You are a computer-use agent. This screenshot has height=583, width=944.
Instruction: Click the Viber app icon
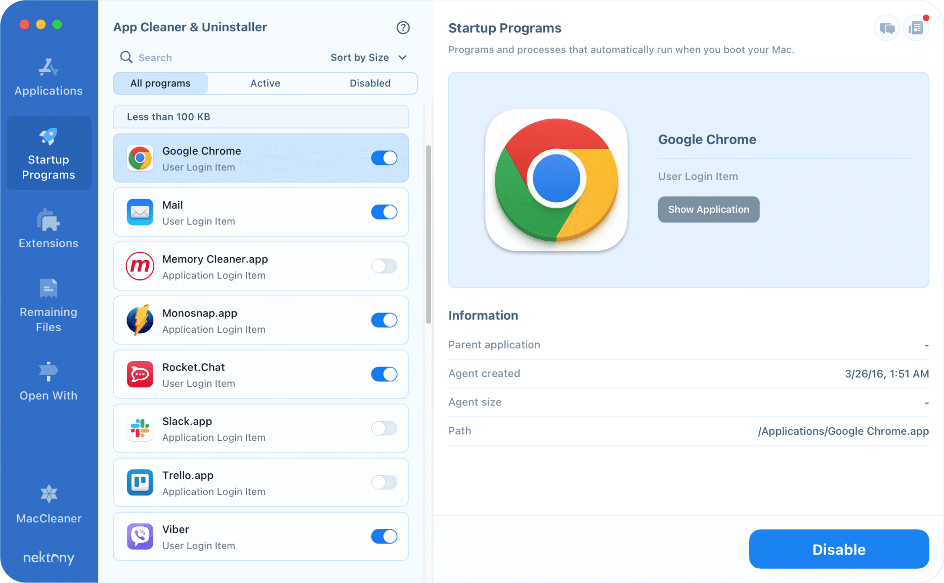(x=140, y=536)
